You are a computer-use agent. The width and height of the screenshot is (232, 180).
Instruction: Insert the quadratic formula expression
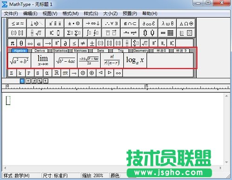(x=89, y=60)
